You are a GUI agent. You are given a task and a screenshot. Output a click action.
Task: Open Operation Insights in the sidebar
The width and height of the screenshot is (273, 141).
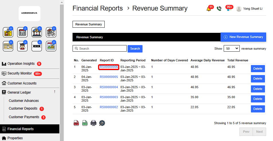(21, 64)
